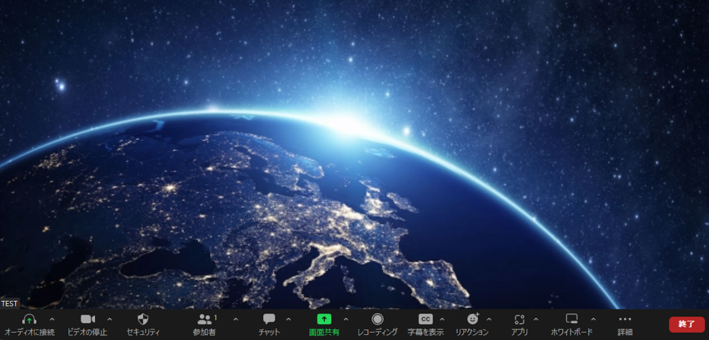
Task: Click the red 終了 end button
Action: click(686, 324)
